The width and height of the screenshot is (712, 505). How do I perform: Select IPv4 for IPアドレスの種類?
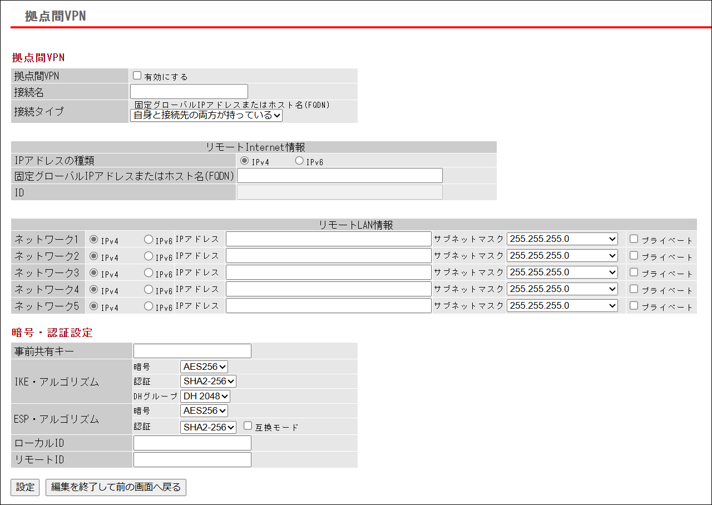coord(244,161)
